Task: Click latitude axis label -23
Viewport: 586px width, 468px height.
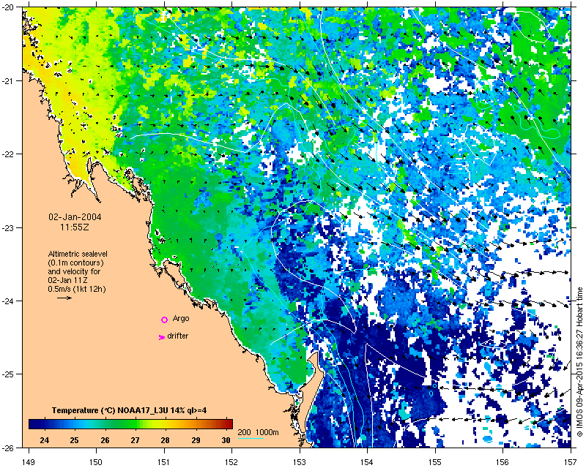Action: coord(9,227)
